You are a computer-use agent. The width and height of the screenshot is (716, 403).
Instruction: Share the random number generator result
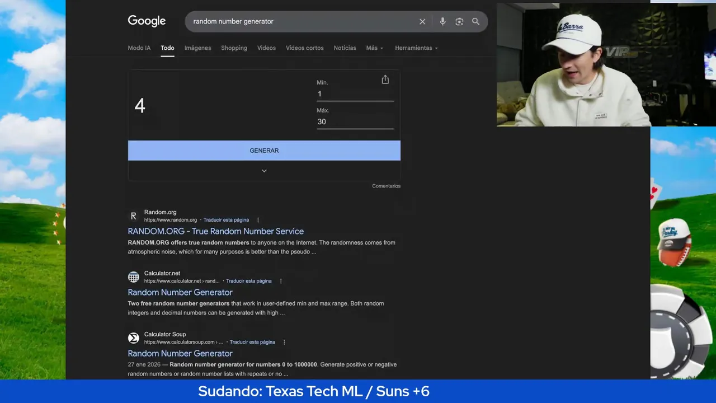pos(385,79)
